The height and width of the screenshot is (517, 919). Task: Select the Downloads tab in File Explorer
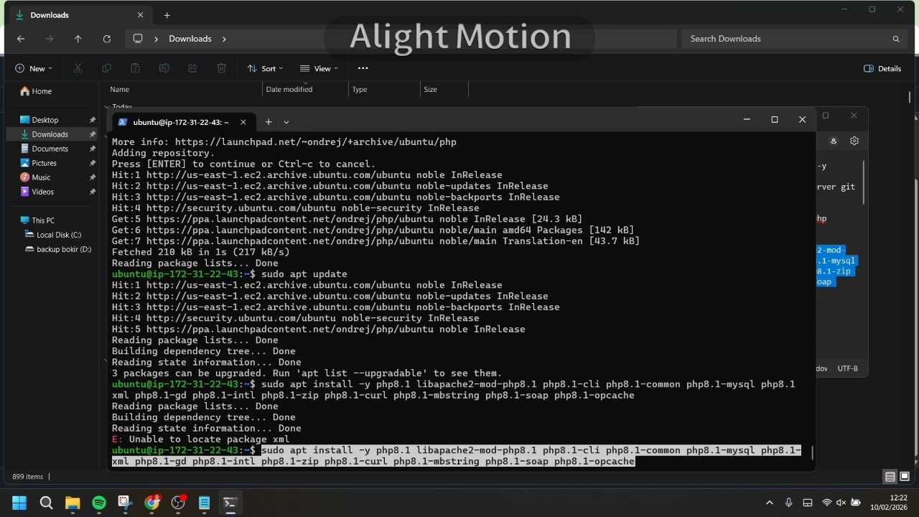click(79, 15)
